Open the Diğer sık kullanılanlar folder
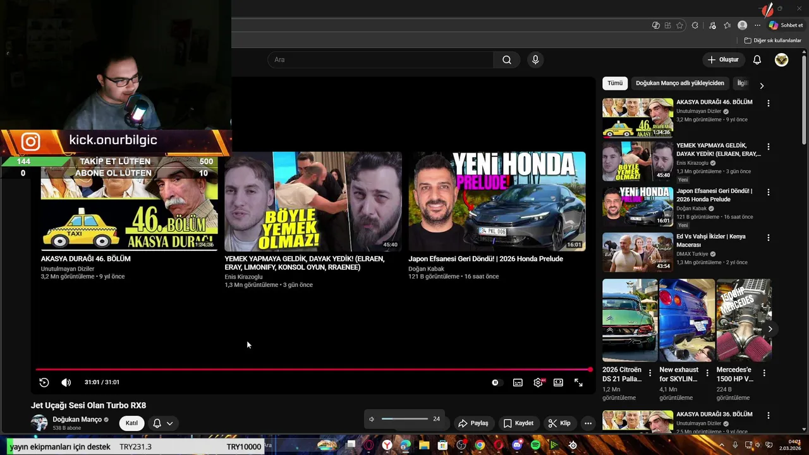The image size is (809, 455). [x=773, y=40]
